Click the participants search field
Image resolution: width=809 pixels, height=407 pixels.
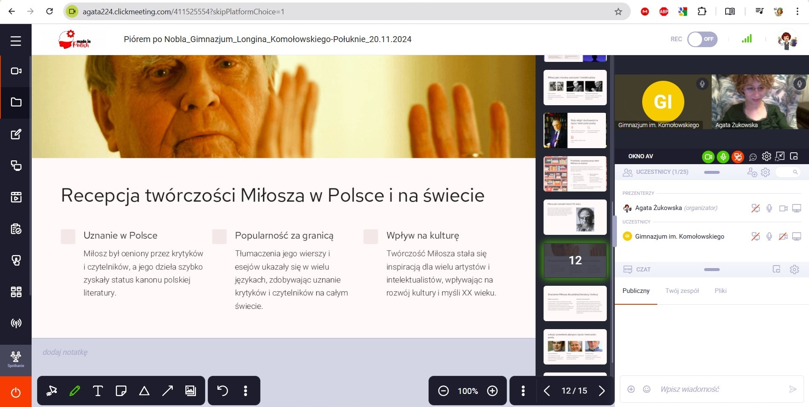pos(788,172)
